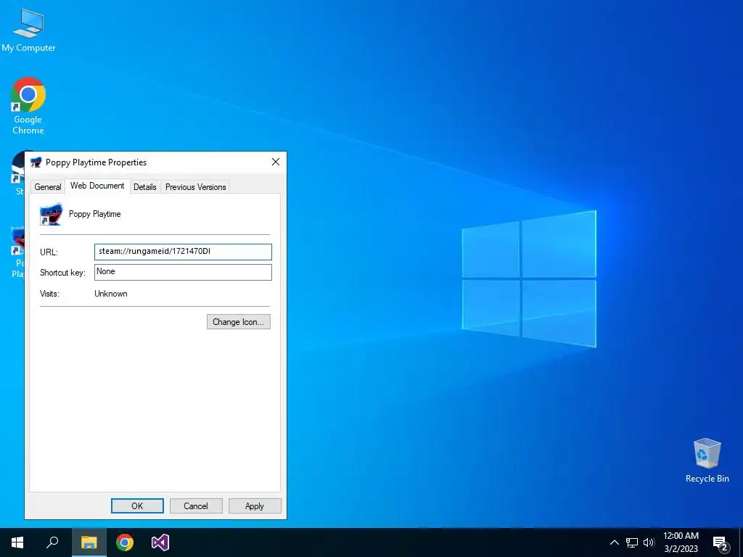The width and height of the screenshot is (743, 557).
Task: Select the Web Document tab
Action: coord(97,186)
